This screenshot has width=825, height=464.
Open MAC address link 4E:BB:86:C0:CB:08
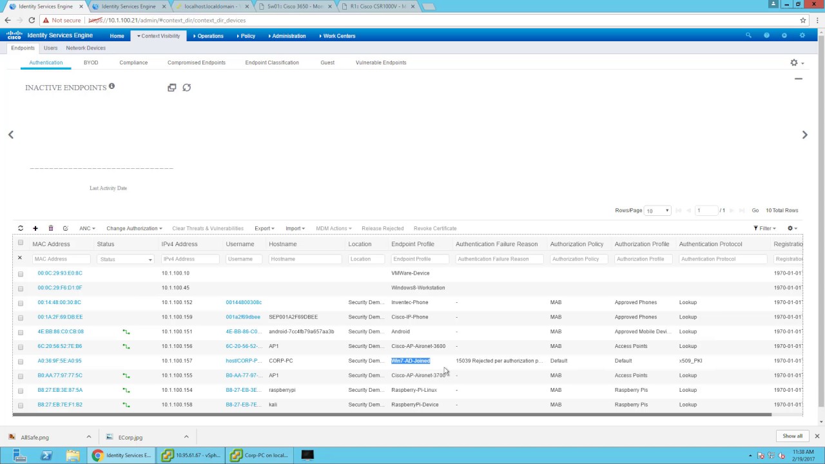(x=61, y=332)
